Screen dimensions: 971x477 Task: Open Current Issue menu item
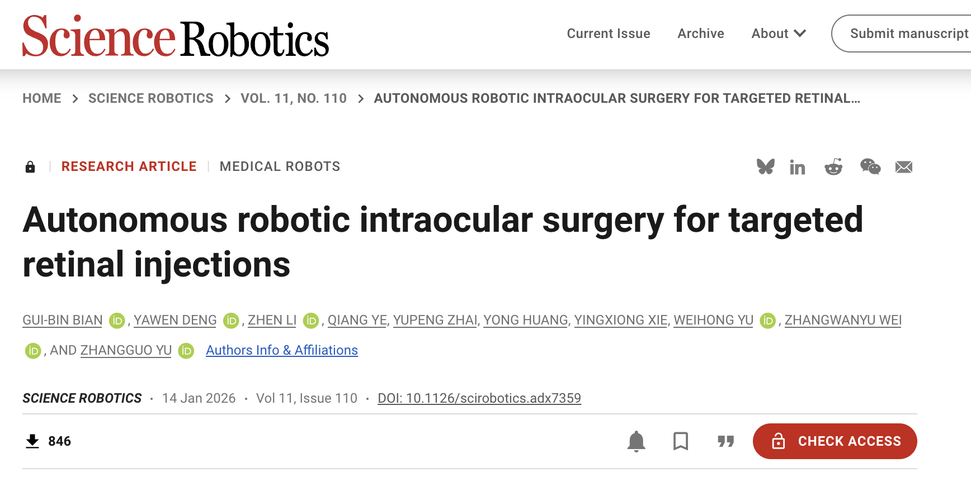point(609,34)
